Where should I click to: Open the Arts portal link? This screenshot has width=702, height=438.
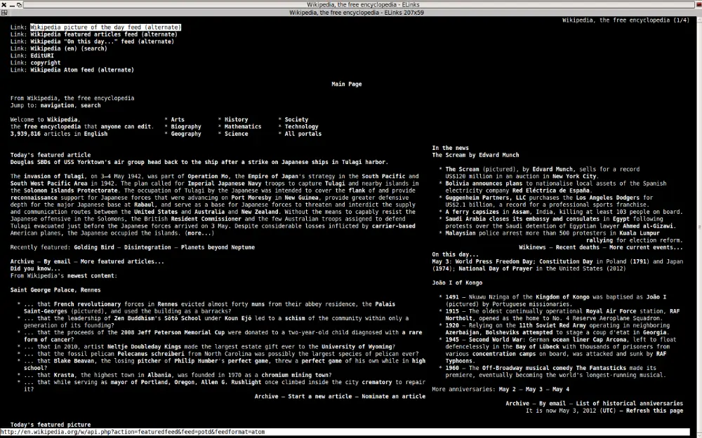click(x=178, y=120)
